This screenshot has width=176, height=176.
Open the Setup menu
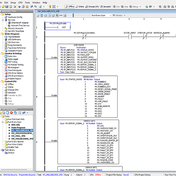pos(13,3)
